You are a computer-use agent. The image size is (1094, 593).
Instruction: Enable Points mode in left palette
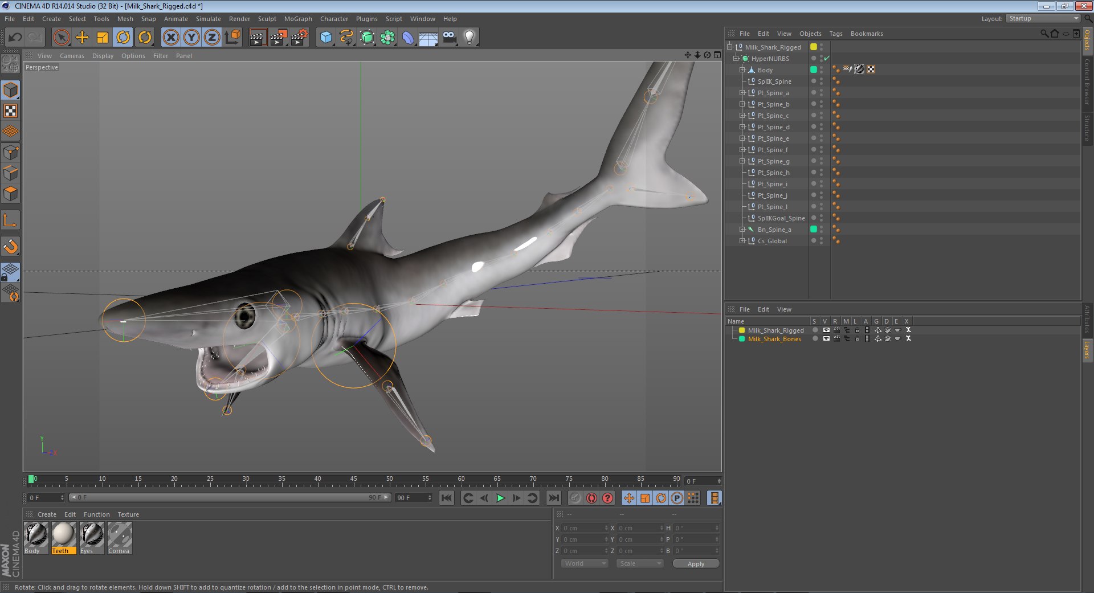coord(11,153)
